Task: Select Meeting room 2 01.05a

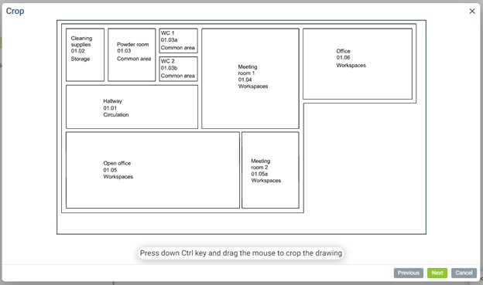Action: (270, 170)
